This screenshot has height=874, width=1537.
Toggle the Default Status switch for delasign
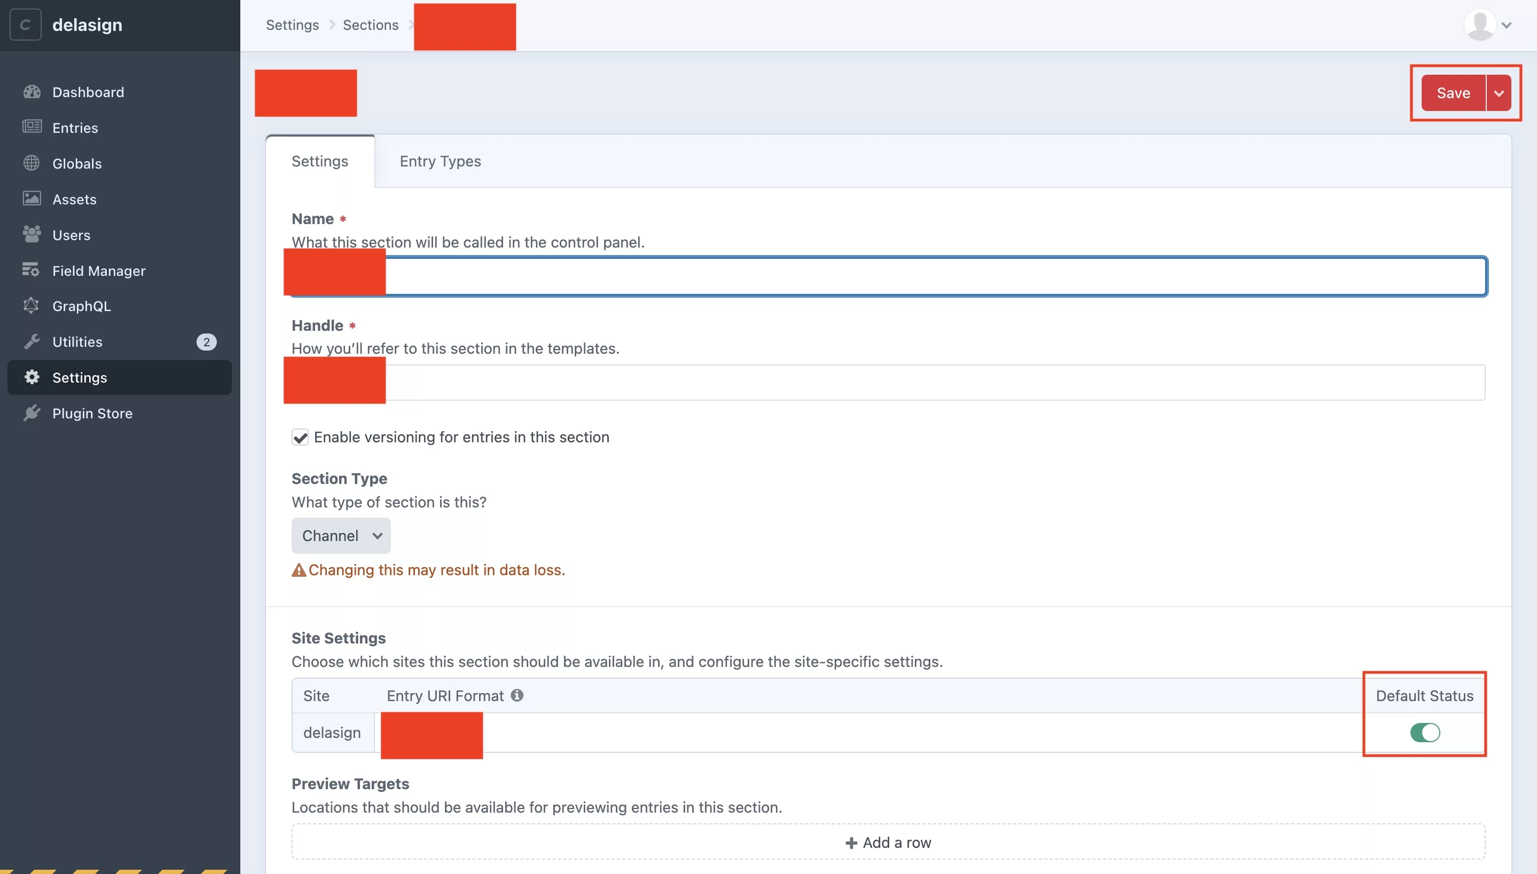pos(1425,732)
